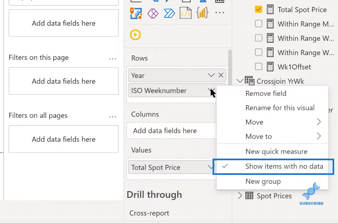Click the Total Spot Price field in Values
This screenshot has height=223, width=338.
click(x=172, y=167)
